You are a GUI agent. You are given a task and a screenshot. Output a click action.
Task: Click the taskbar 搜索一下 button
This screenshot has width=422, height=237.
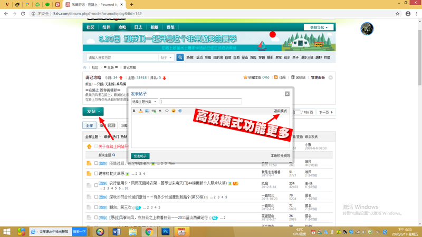[80, 232]
